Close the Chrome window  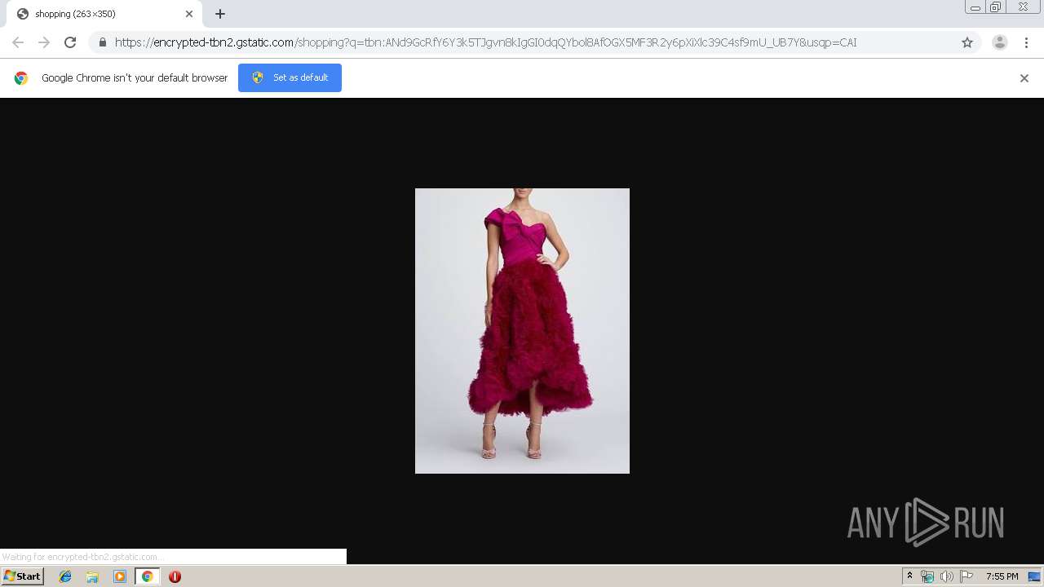[x=1023, y=7]
